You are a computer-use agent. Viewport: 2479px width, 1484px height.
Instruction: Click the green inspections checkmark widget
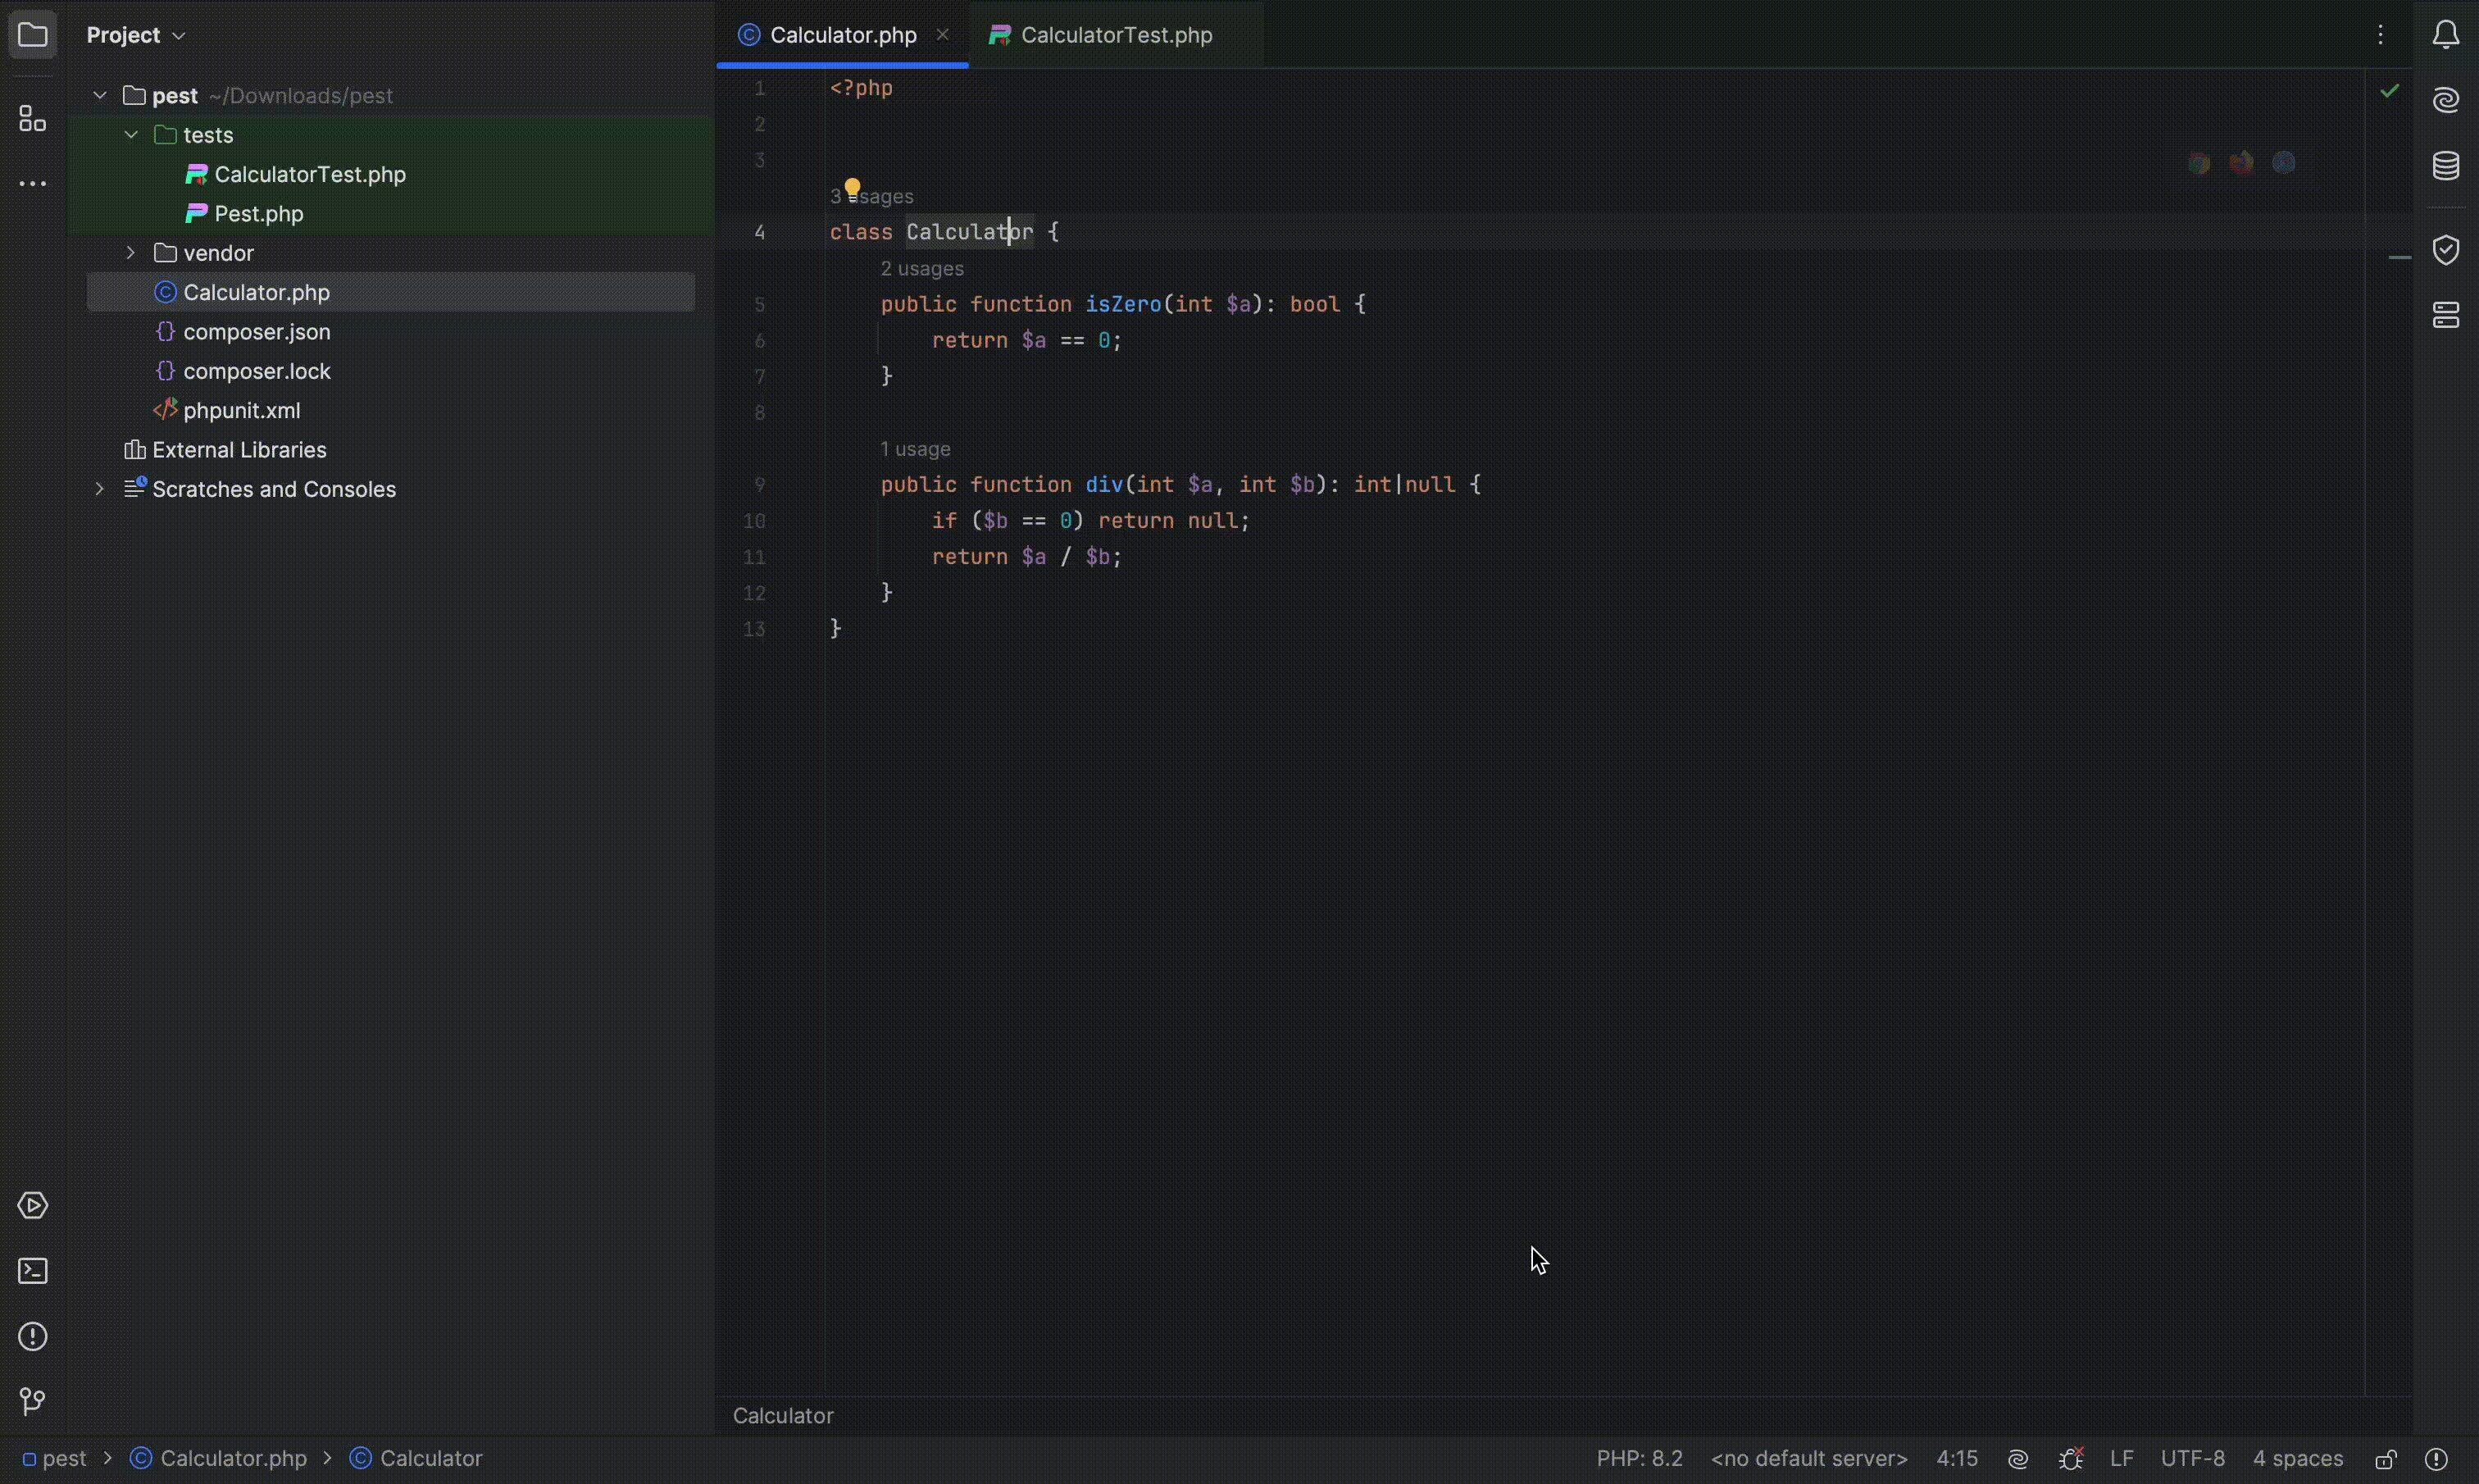[x=2390, y=92]
